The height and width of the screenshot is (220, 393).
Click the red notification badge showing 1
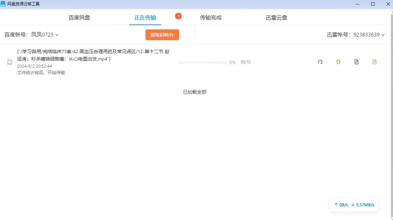pos(178,16)
